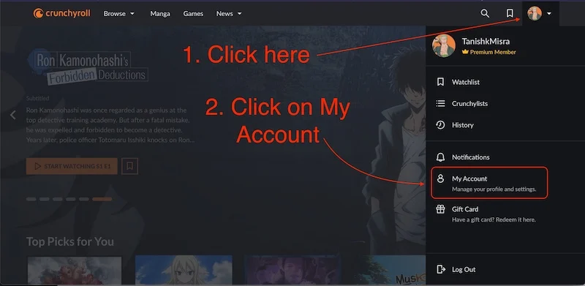Open the Games menu item
585x286 pixels.
193,13
